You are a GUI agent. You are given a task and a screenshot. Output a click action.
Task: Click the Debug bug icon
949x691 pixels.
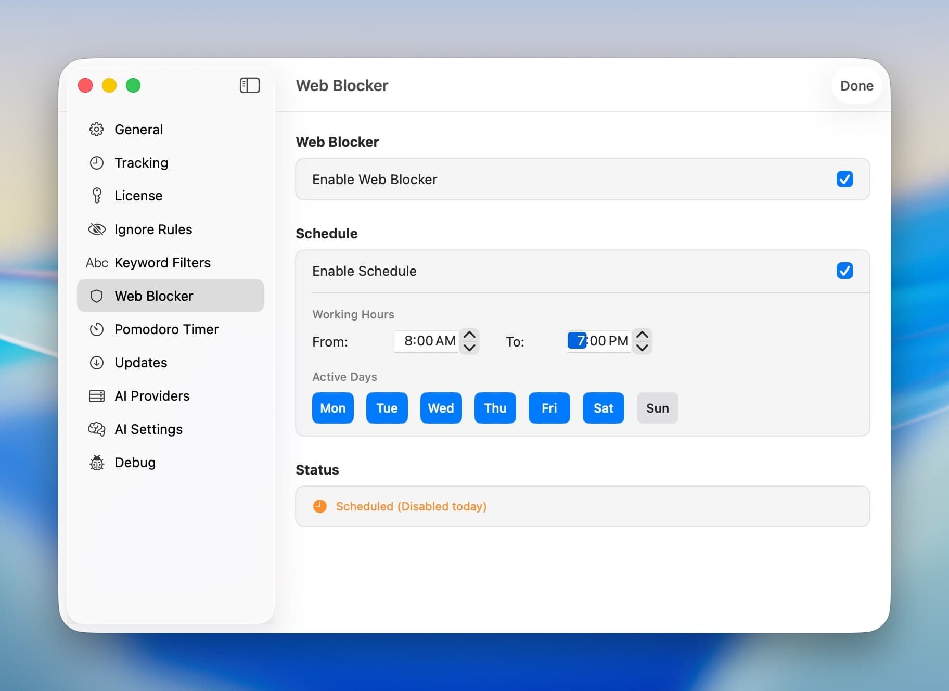pyautogui.click(x=97, y=463)
